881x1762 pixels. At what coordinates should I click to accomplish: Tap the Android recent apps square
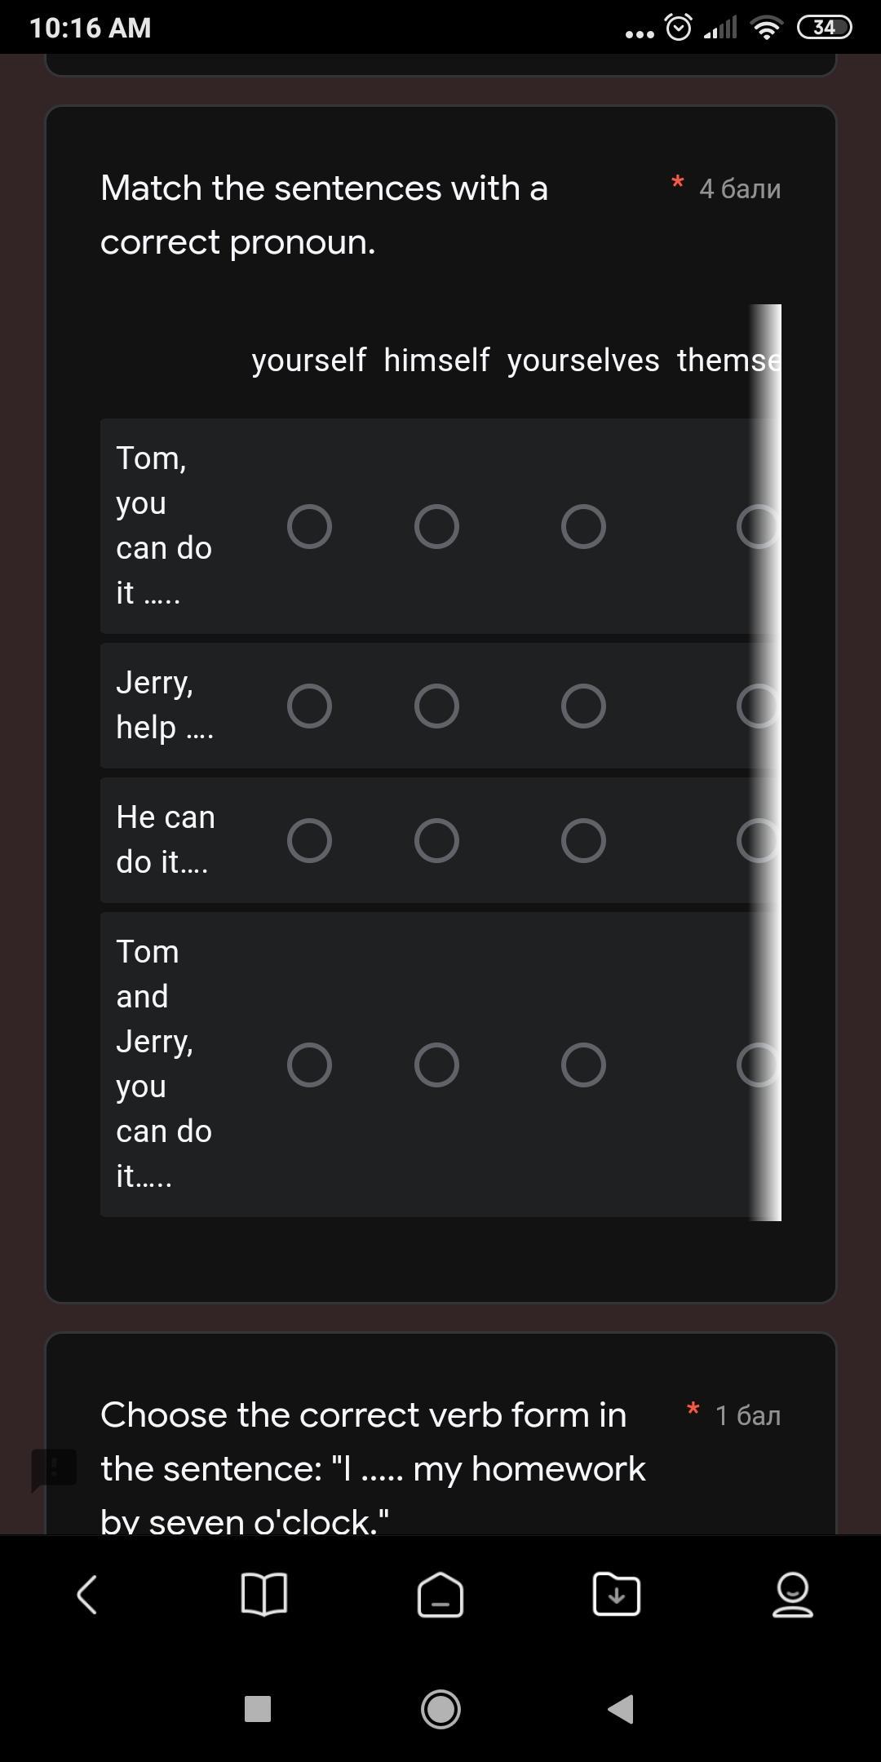coord(258,1708)
